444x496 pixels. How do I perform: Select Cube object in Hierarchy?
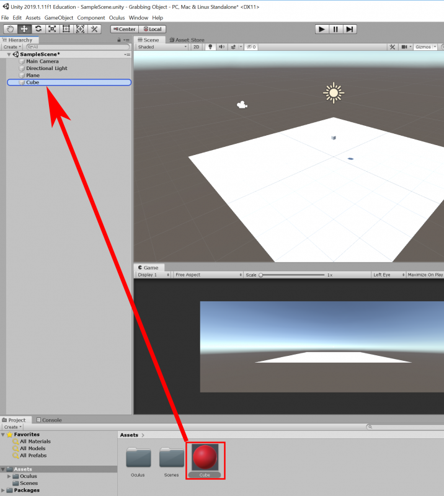[x=69, y=82]
